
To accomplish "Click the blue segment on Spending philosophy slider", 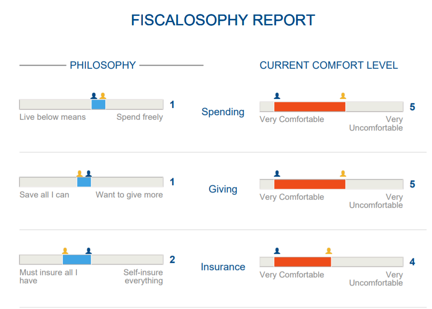I will coord(99,105).
